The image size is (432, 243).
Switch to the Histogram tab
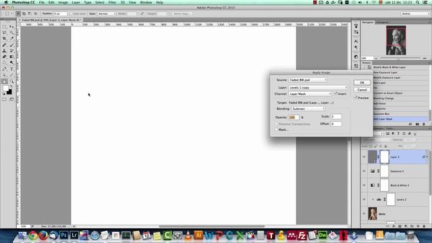[x=383, y=22]
